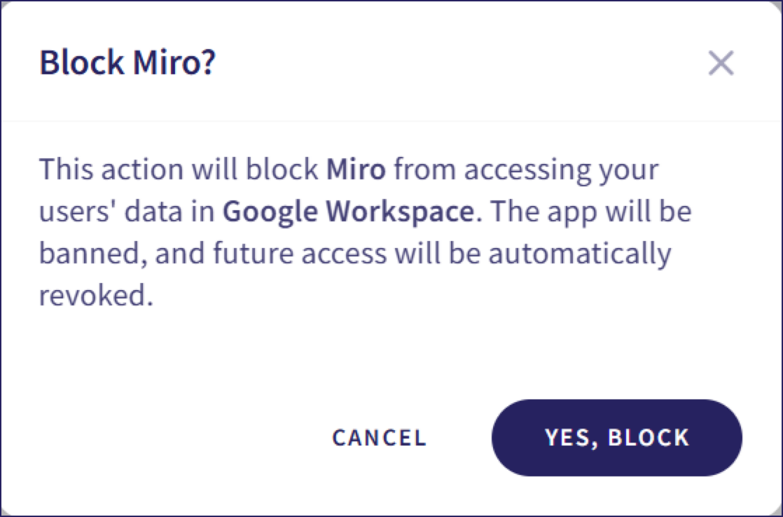Click the word "revoked." in the message
Viewport: 783px width, 517px height.
(95, 296)
